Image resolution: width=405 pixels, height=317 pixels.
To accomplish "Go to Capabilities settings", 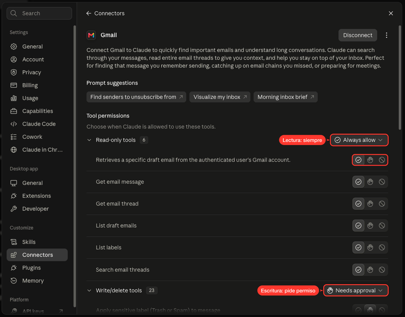I will coord(37,111).
